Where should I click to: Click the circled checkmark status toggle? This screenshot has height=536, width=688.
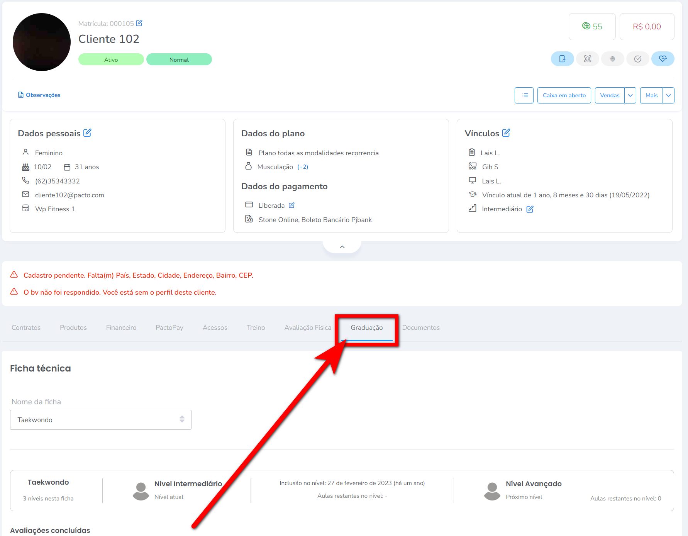(637, 59)
